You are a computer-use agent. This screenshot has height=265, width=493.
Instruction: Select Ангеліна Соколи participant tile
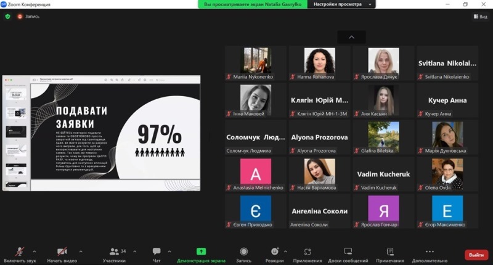tap(319, 211)
